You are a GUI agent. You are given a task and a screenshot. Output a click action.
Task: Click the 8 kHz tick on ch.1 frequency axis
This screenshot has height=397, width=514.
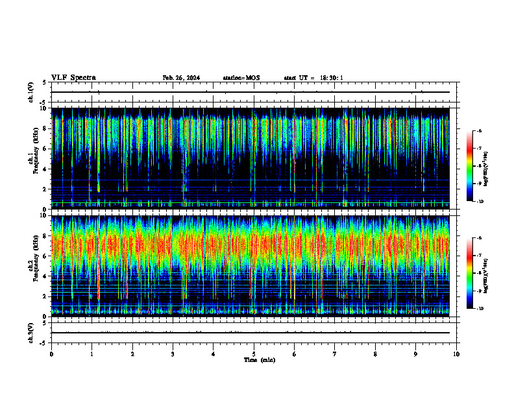[45, 128]
